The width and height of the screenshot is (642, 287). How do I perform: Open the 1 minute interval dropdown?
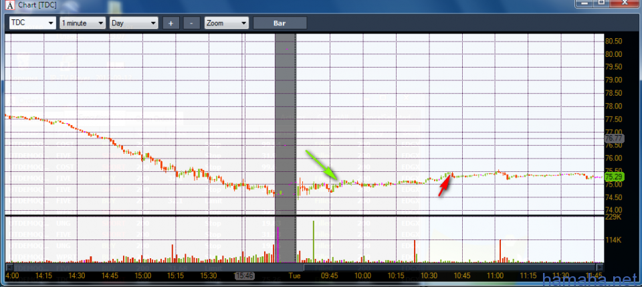pos(83,23)
